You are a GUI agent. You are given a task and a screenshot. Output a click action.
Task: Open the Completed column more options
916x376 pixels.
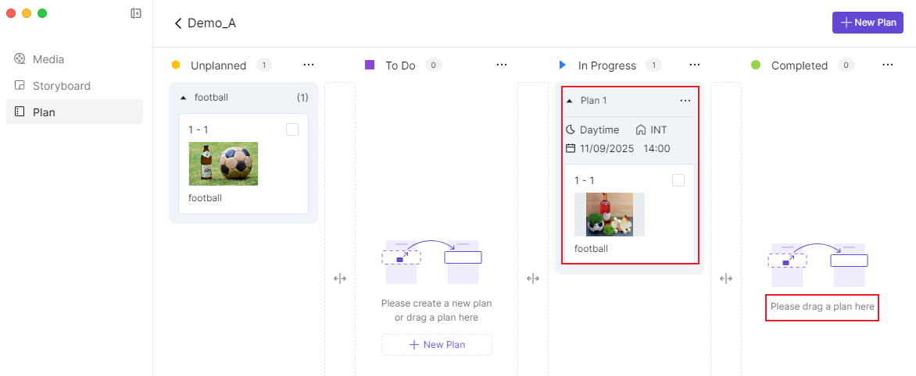pyautogui.click(x=888, y=65)
